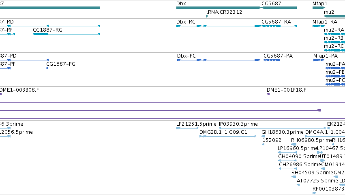This screenshot has height=195, width=345.
Task: Select tRNA:CR32312 feature label
Action: 224,12
